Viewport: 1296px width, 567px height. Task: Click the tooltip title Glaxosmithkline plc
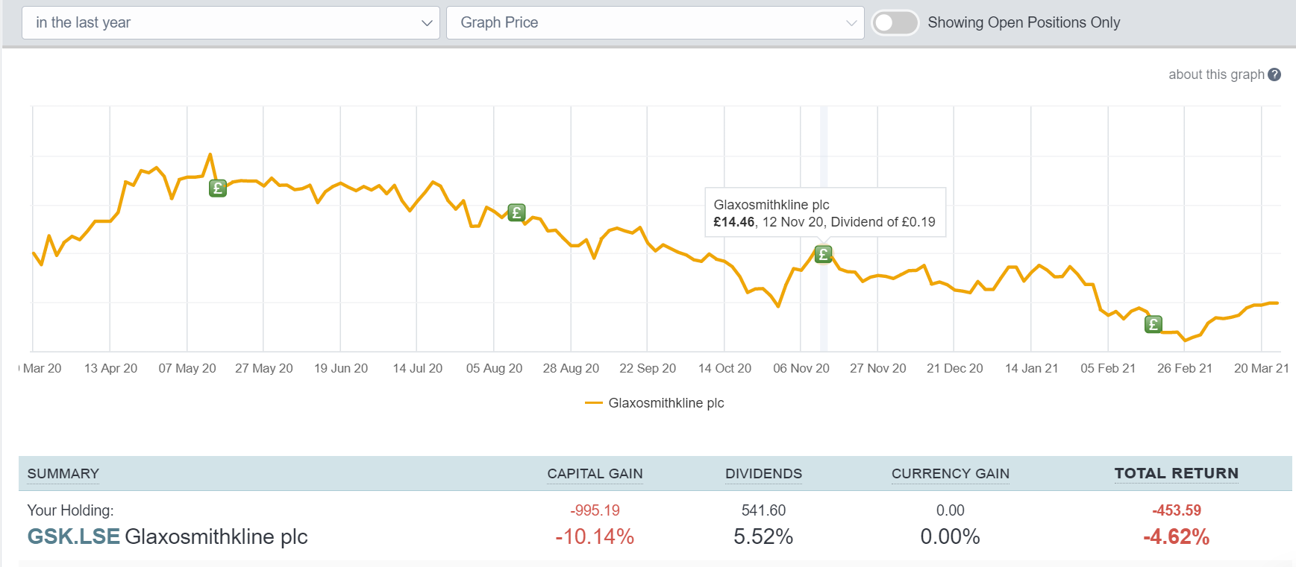click(x=771, y=205)
